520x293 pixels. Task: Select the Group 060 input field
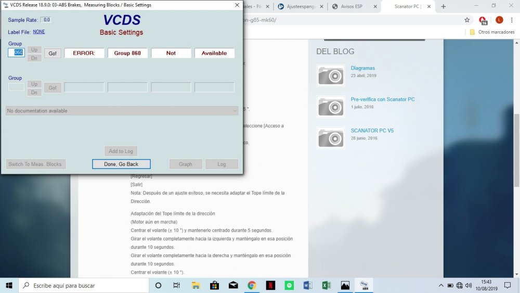tap(16, 53)
